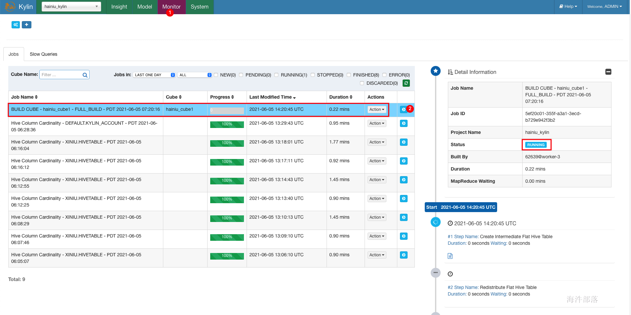Image resolution: width=631 pixels, height=315 pixels.
Task: Click Action dropdown for job 06:08:29
Action: (377, 217)
